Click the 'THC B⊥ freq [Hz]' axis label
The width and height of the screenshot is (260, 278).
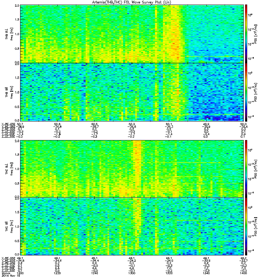coord(9,169)
